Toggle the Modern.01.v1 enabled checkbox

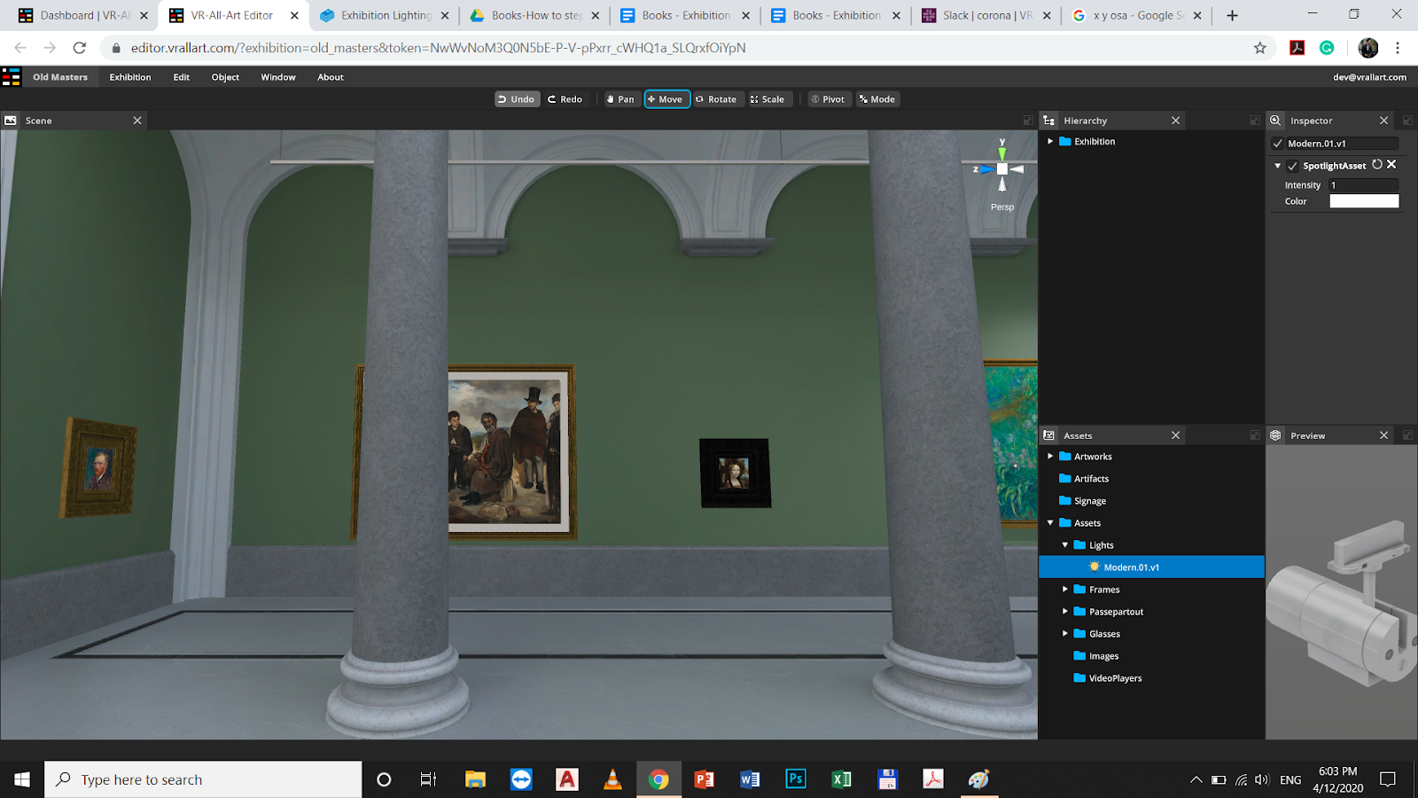tap(1277, 144)
